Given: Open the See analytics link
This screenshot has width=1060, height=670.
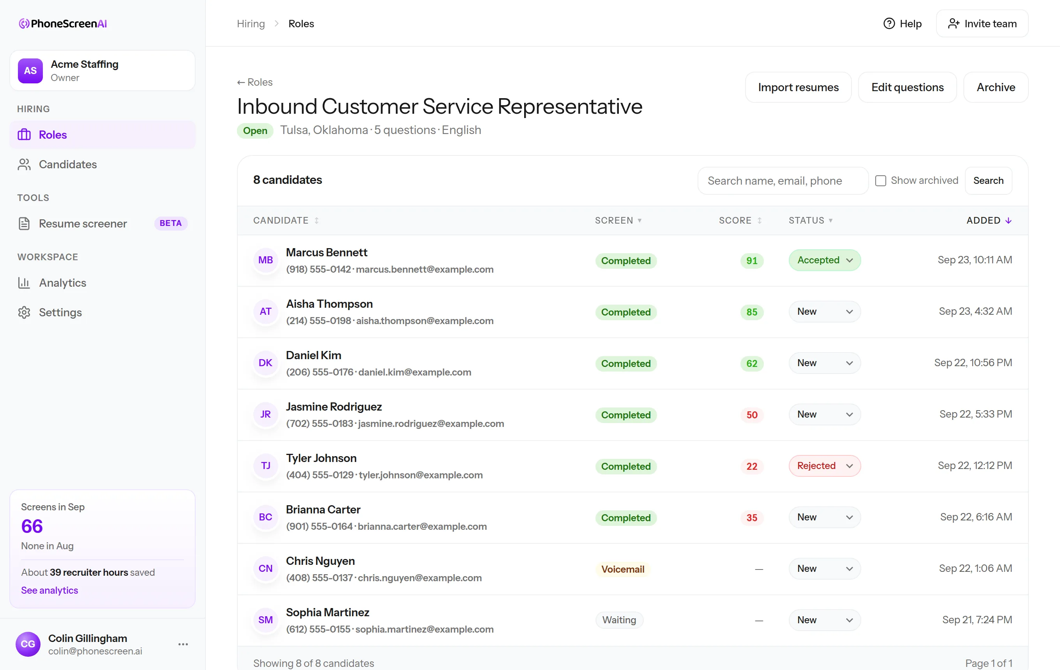Looking at the screenshot, I should [x=49, y=590].
